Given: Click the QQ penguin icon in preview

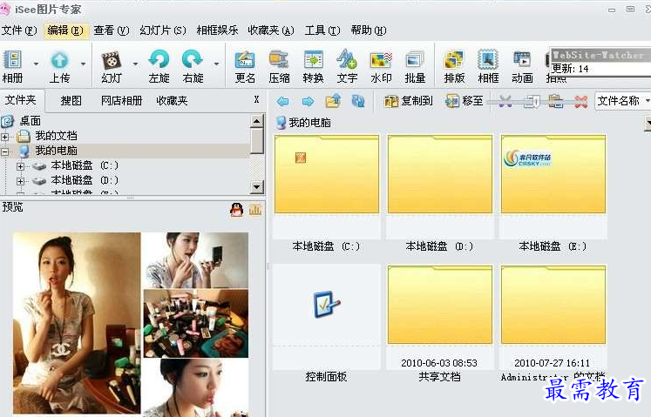Looking at the screenshot, I should point(236,210).
